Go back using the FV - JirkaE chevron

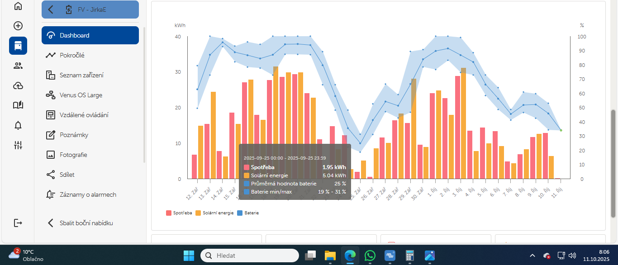[51, 9]
